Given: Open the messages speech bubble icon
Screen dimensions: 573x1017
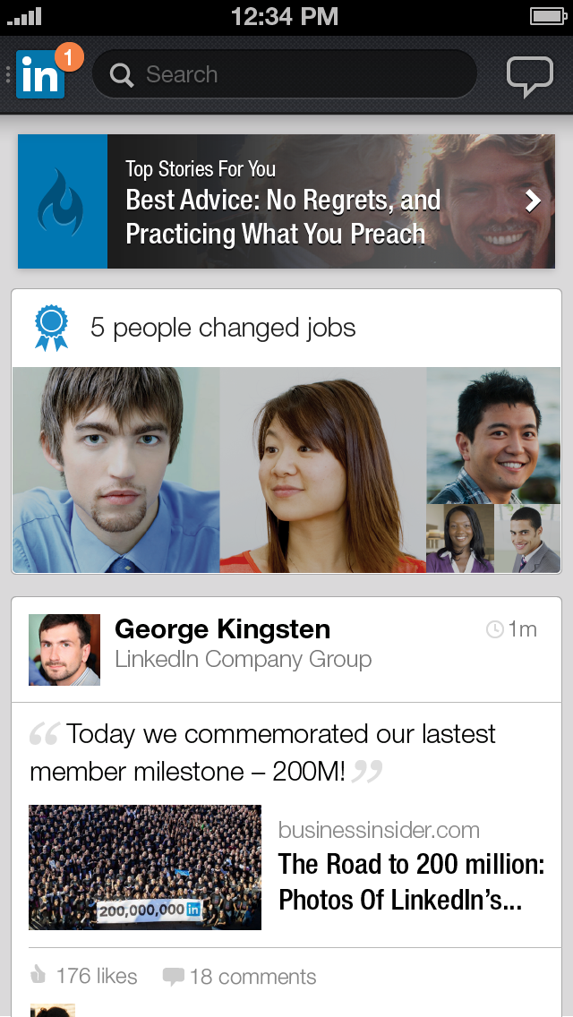Looking at the screenshot, I should coord(530,75).
